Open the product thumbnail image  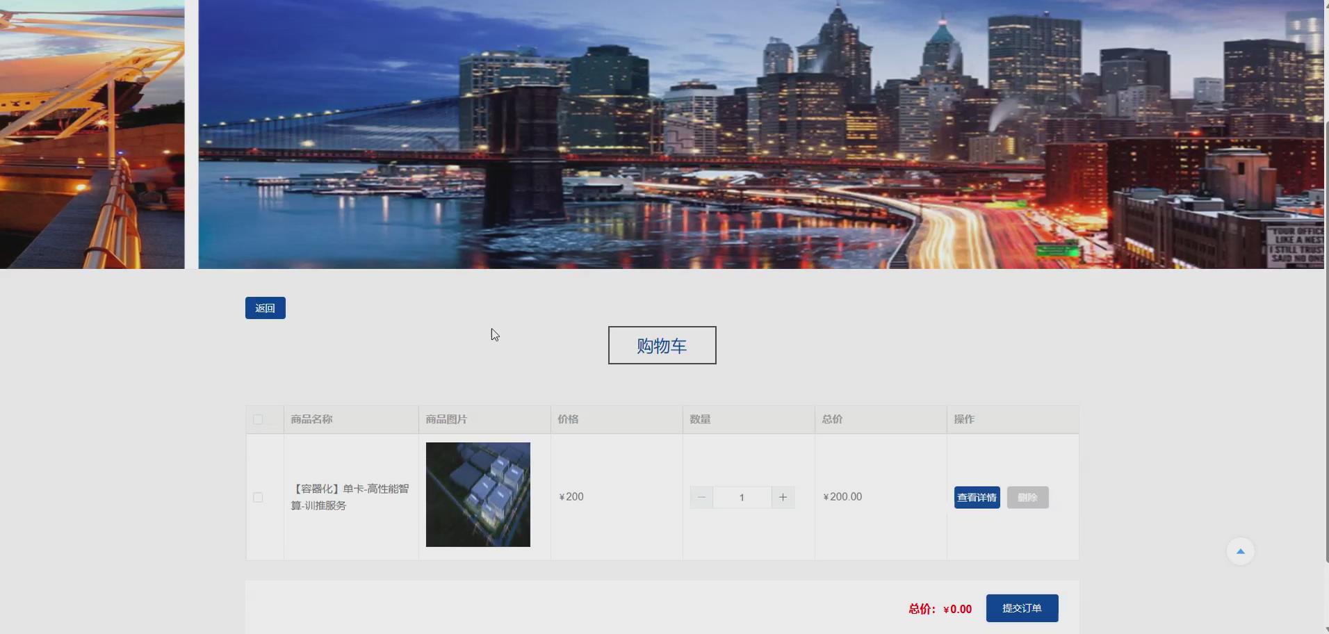point(478,494)
